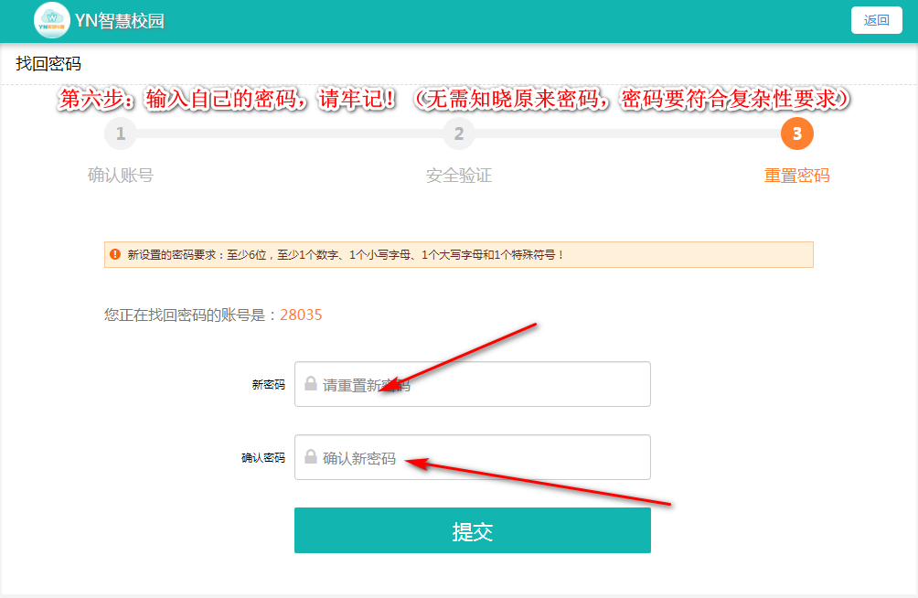Viewport: 918px width, 598px height.
Task: Click the orange warning exclamation icon
Action: coord(115,254)
